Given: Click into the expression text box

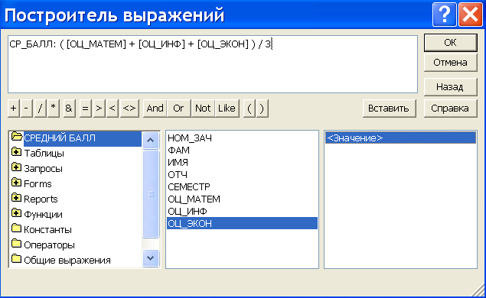Looking at the screenshot, I should [x=213, y=64].
